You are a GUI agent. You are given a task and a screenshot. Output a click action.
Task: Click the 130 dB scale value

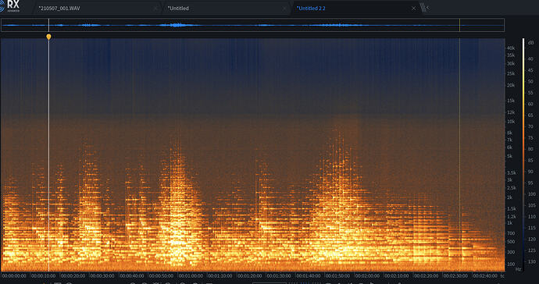(x=531, y=261)
